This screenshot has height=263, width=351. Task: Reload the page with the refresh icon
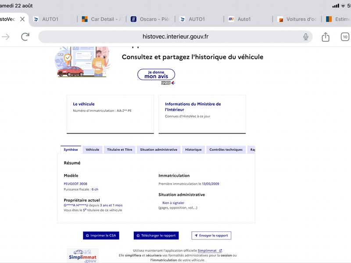point(25,37)
